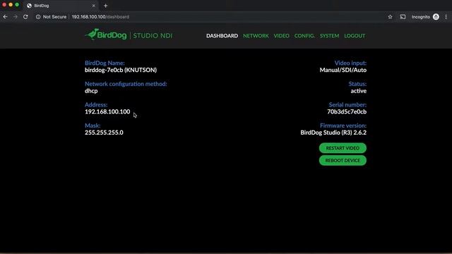Open a new tab with plus icon

tap(105, 6)
